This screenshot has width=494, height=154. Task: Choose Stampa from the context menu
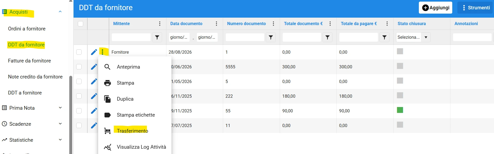tap(125, 83)
